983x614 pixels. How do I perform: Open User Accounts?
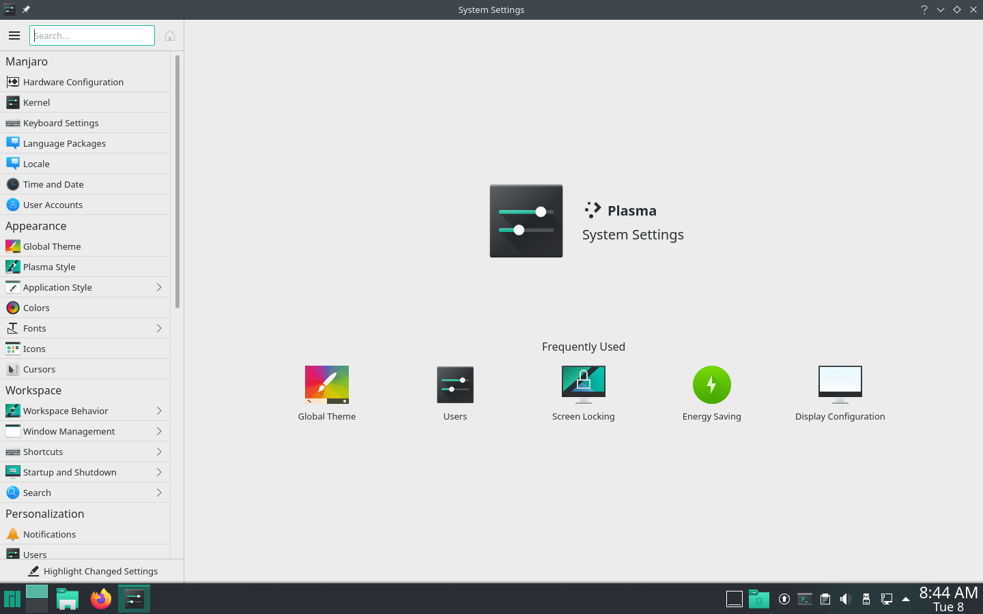click(85, 205)
